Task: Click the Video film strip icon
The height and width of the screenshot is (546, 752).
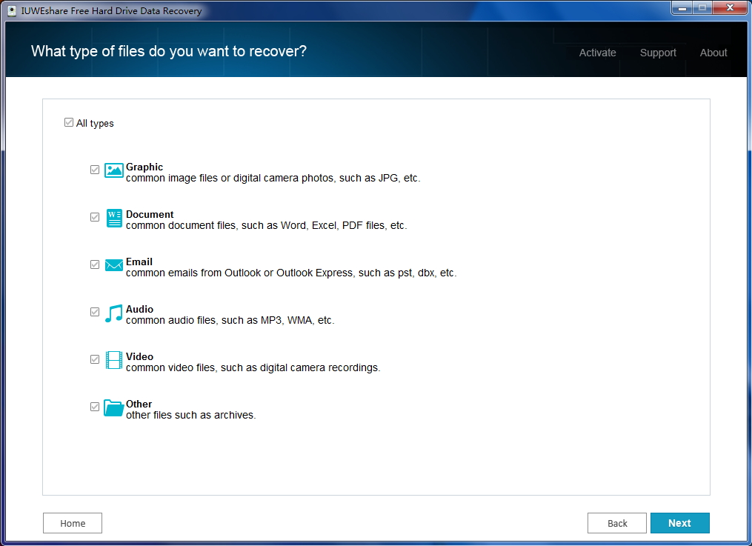Action: [x=113, y=360]
